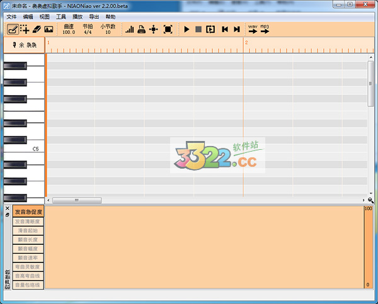Click the volume bars icon
Screen dimensions: 378x304
[x=130, y=30]
